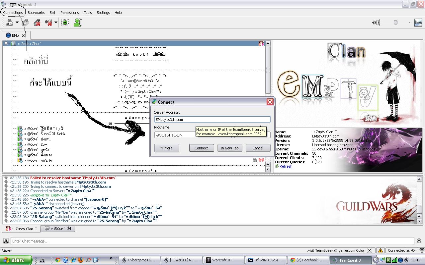The image size is (425, 265).
Task: Click the Windows start button
Action: [x=16, y=260]
